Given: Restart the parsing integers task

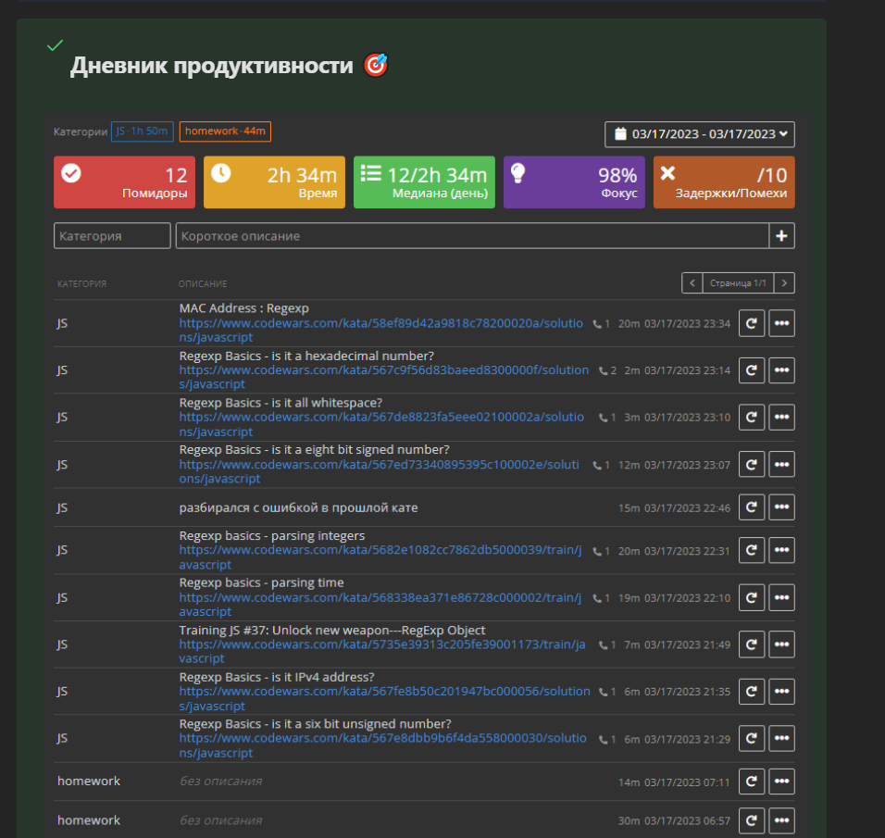Looking at the screenshot, I should point(752,551).
